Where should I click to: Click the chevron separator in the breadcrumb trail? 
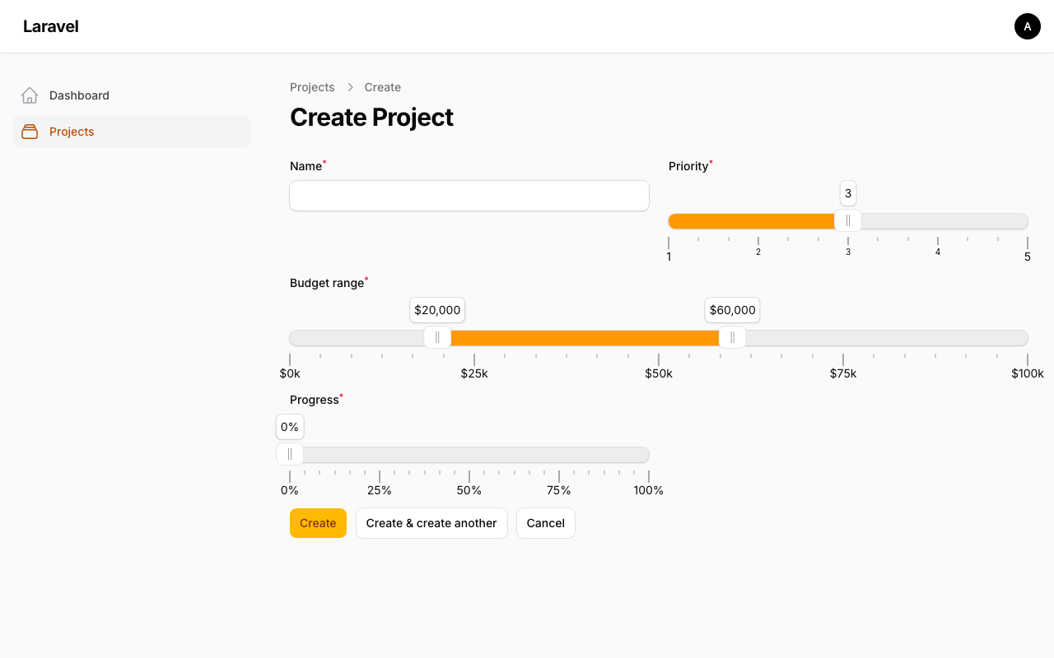pos(349,87)
